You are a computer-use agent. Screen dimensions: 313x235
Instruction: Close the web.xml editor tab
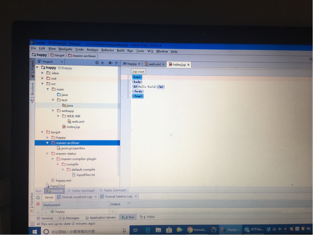tap(163, 64)
